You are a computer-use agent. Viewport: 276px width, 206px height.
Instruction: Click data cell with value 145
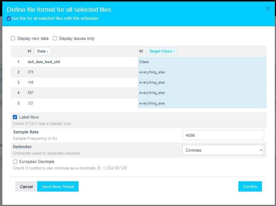click(x=31, y=82)
